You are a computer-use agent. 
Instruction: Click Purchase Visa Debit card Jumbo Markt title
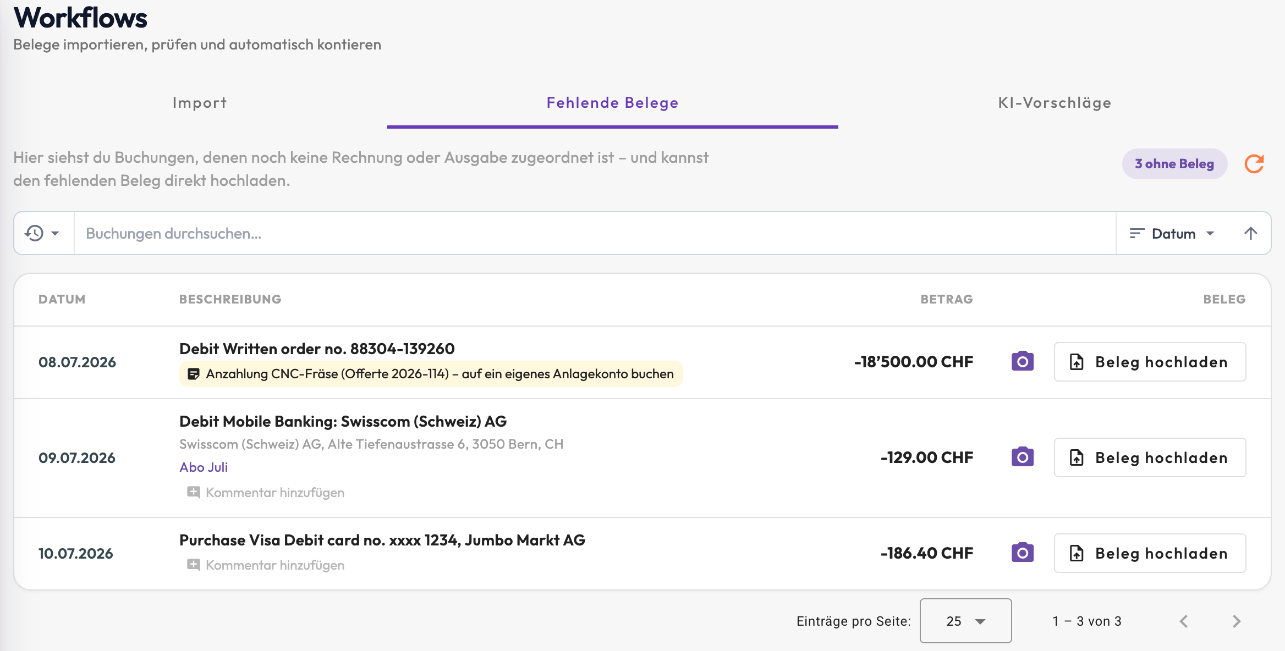382,540
